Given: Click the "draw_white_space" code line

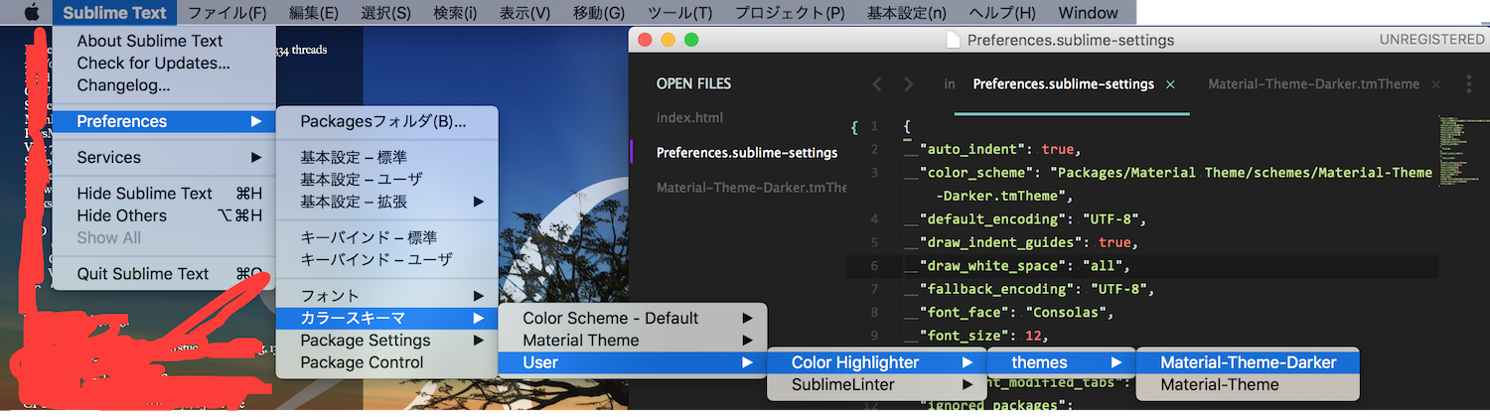Looking at the screenshot, I should tap(1017, 266).
